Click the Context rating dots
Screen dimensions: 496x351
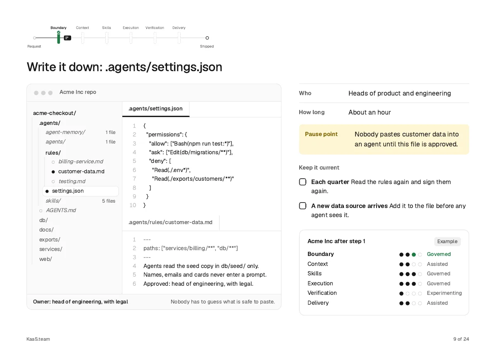pos(410,264)
